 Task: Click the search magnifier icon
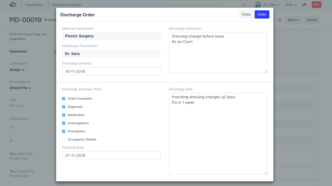click(243, 5)
